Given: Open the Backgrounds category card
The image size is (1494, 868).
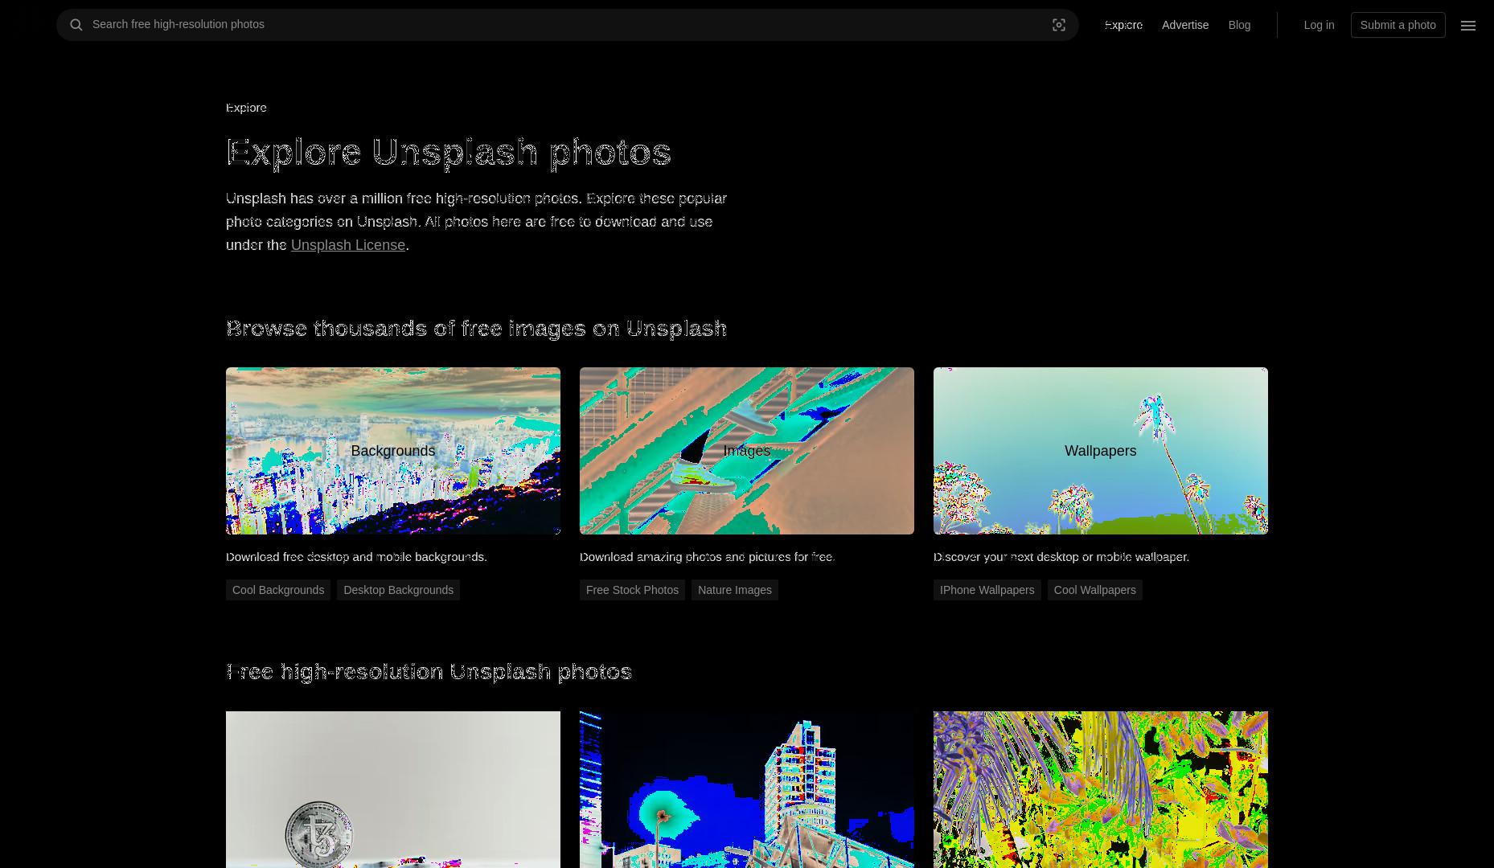Looking at the screenshot, I should (393, 451).
